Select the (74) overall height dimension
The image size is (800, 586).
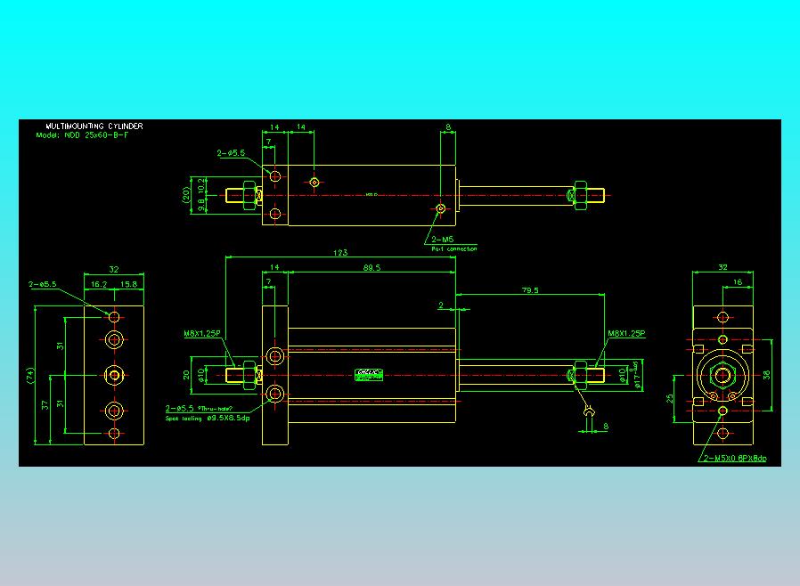(31, 375)
